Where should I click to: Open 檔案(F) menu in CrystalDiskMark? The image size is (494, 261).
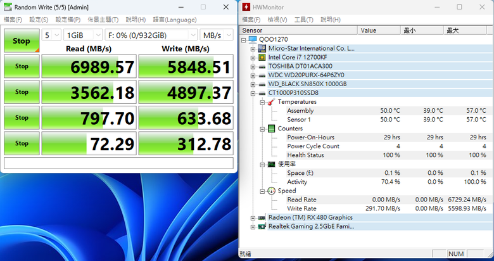(x=13, y=20)
